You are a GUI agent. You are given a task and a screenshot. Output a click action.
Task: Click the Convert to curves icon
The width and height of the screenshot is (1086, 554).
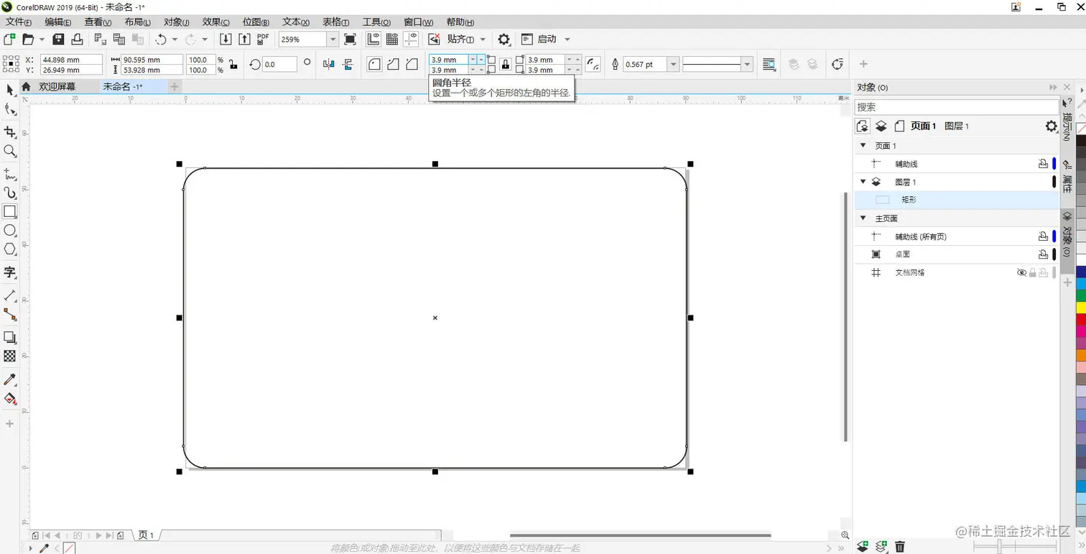[x=837, y=65]
